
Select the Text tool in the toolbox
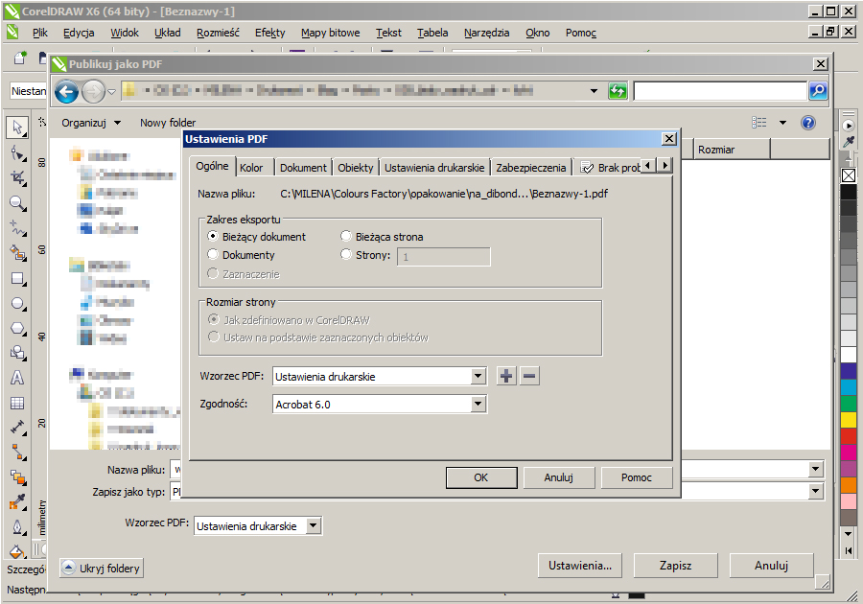[17, 378]
